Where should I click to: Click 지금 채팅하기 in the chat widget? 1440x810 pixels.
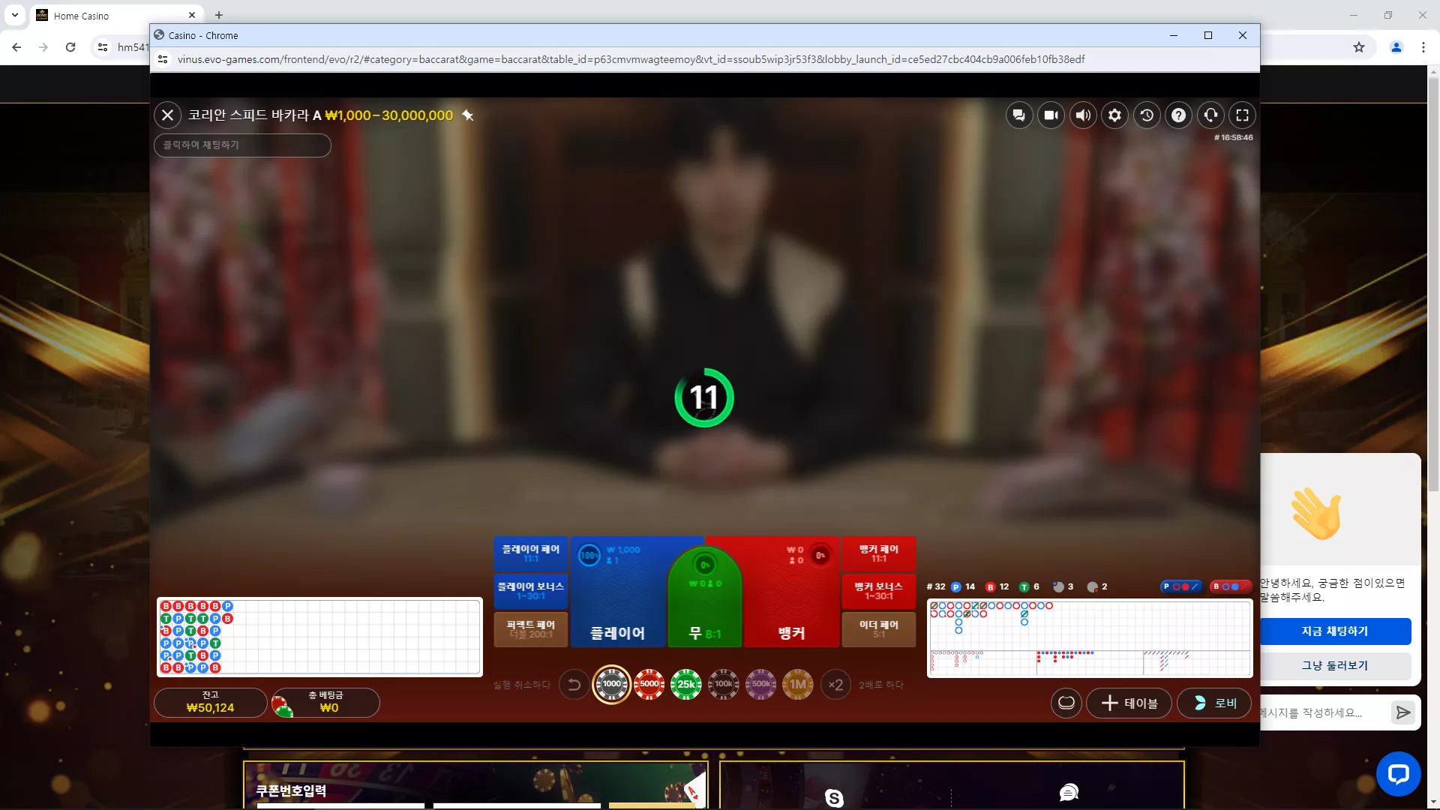1335,631
